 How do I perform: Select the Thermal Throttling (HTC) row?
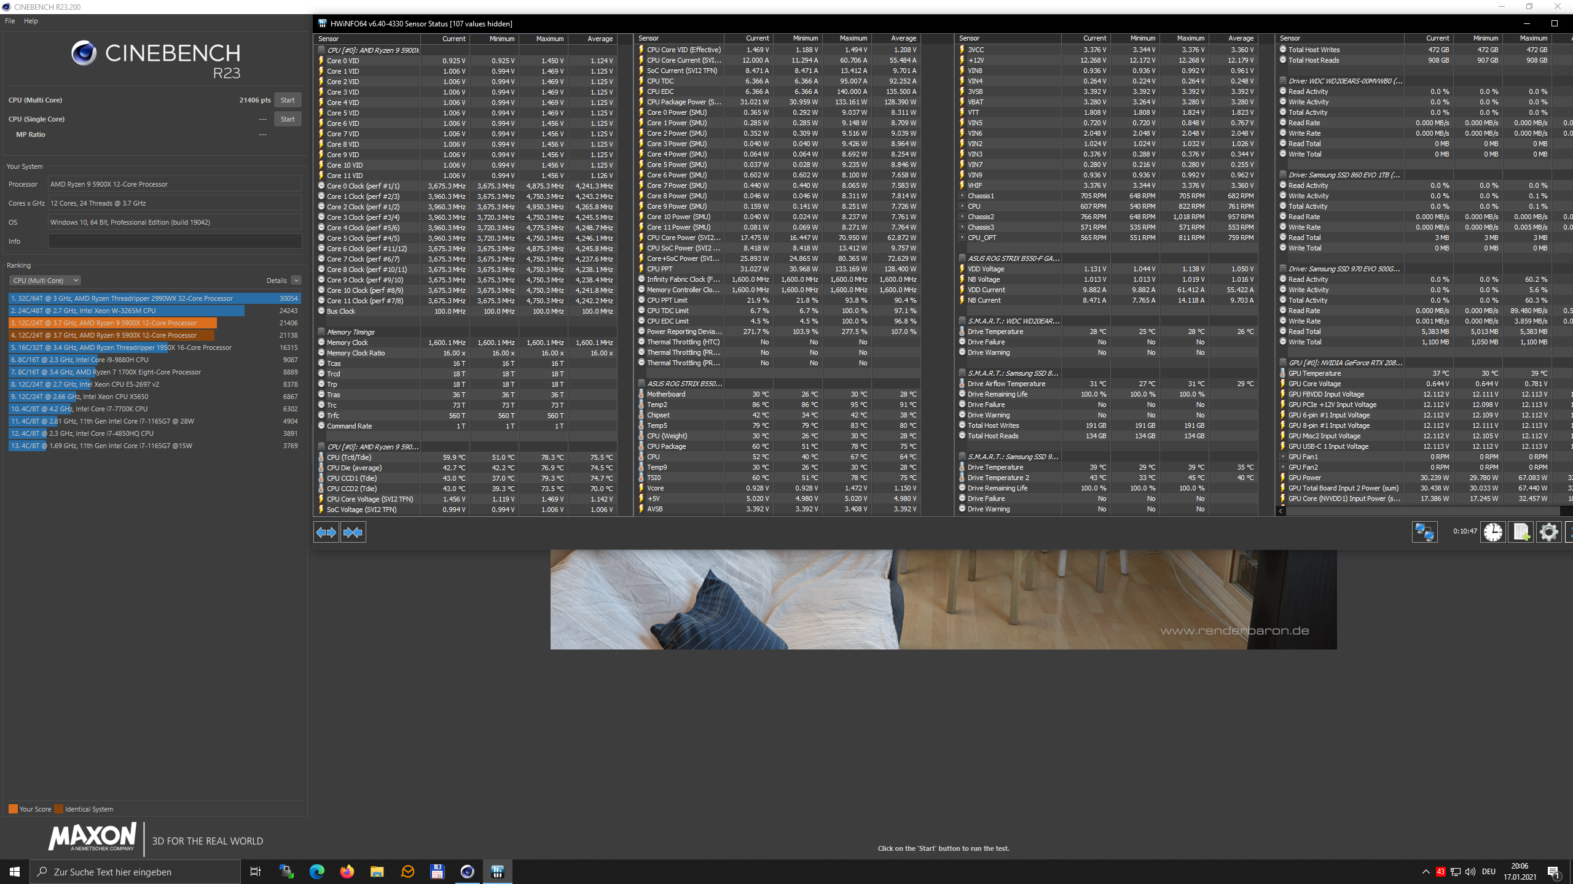click(779, 342)
